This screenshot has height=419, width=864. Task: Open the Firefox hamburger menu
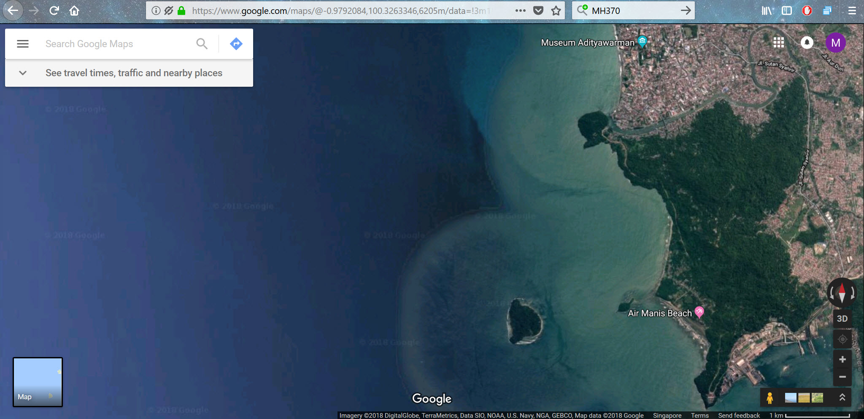click(x=852, y=11)
